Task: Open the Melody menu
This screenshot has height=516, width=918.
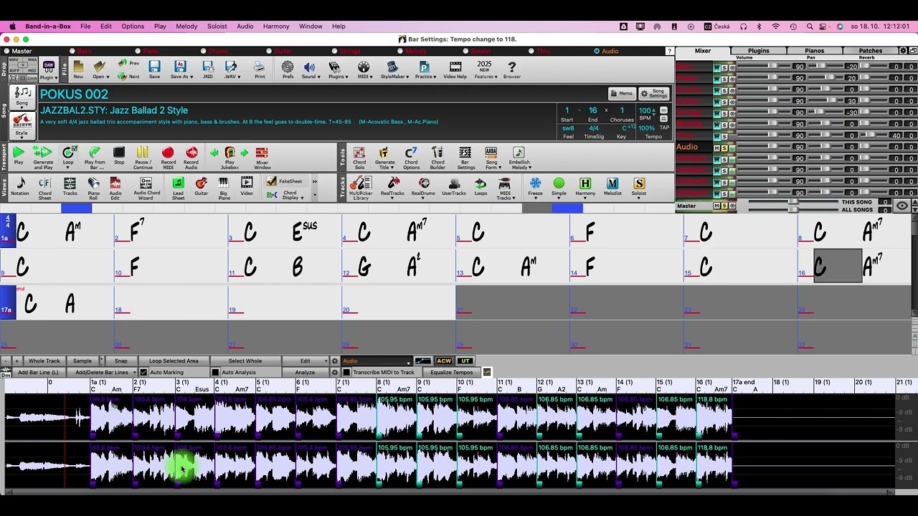Action: point(186,27)
